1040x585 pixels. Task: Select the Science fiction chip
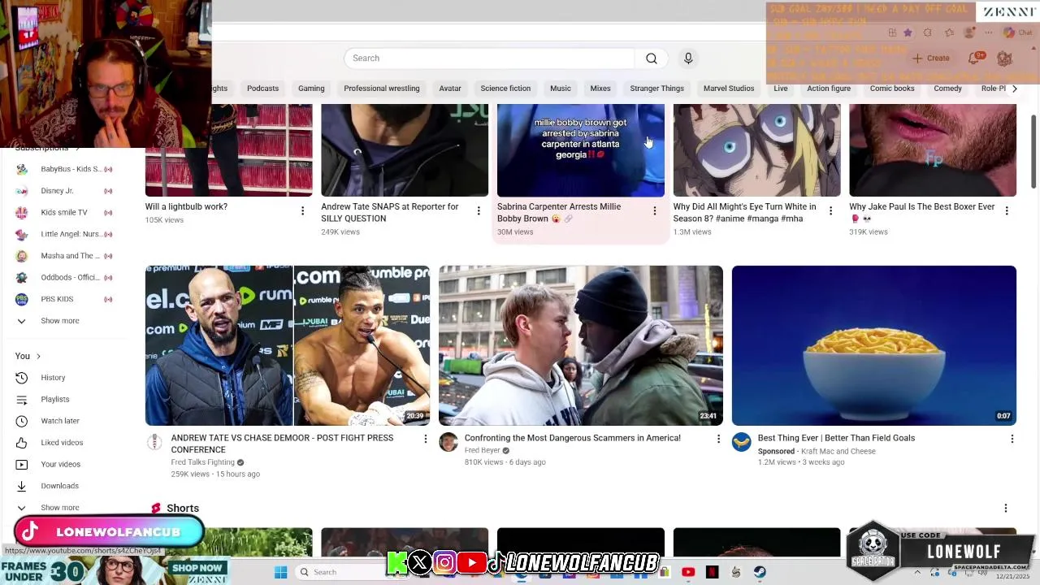coord(505,89)
